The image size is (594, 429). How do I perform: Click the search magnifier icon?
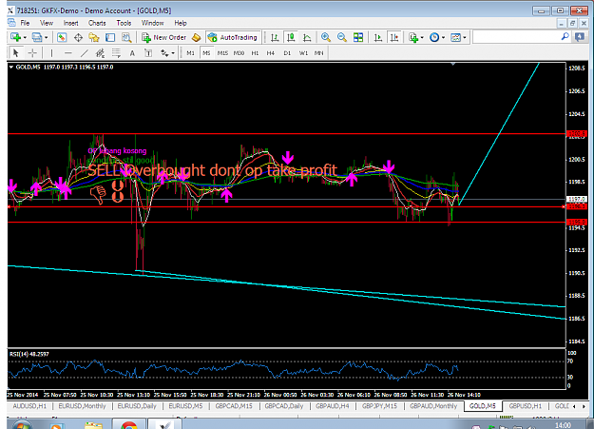[x=565, y=37]
